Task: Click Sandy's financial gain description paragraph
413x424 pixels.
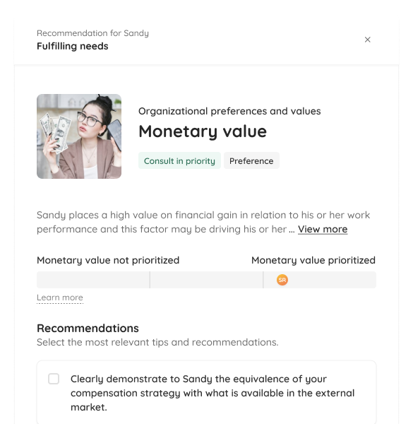Action: point(203,222)
